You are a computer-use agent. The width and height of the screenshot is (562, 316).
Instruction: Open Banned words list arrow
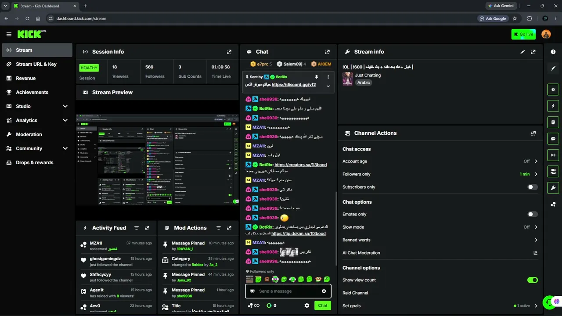[x=536, y=240]
